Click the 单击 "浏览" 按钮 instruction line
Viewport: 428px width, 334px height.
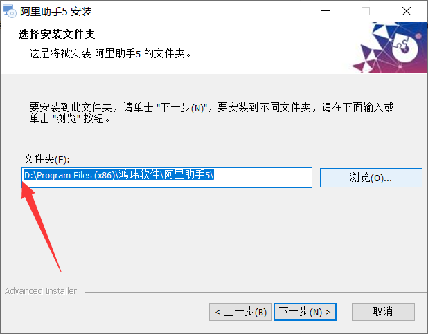(x=70, y=119)
